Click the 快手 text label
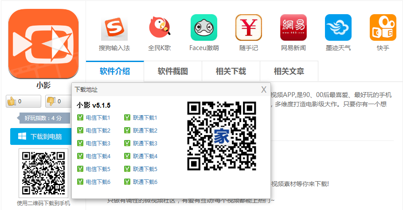The image size is (403, 210). (x=383, y=48)
